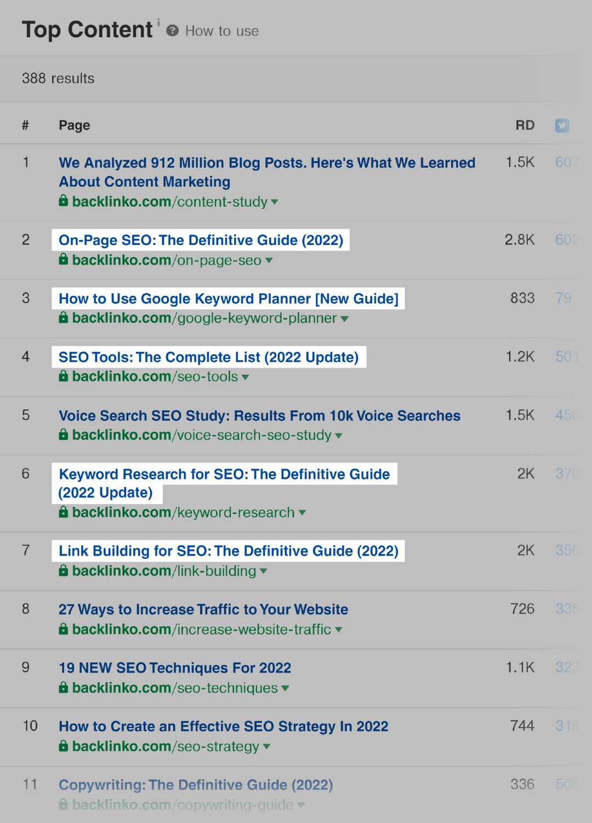Screen dimensions: 592x823
Task: Open "27 Ways to Increase Traffic" title link
Action: [203, 609]
